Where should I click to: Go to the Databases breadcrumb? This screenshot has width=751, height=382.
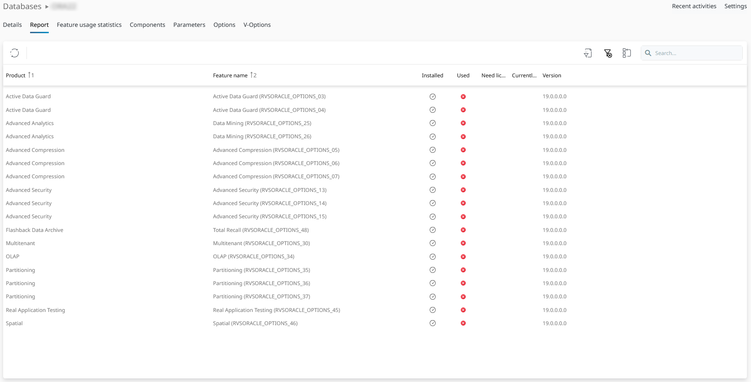pos(22,6)
